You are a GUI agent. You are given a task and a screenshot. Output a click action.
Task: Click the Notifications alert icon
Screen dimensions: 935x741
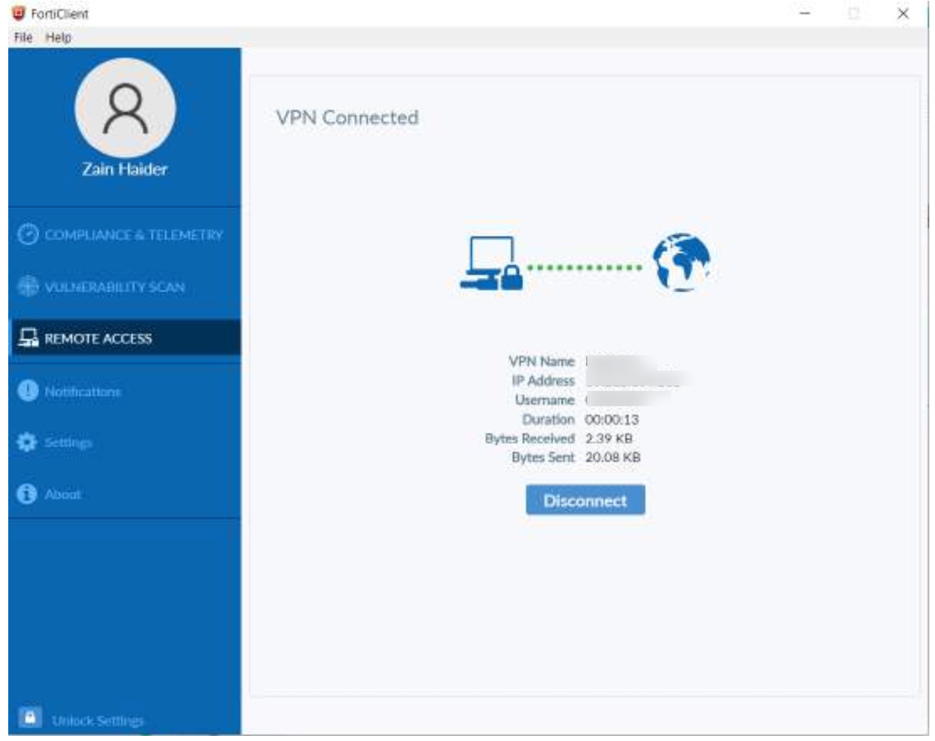pos(28,391)
